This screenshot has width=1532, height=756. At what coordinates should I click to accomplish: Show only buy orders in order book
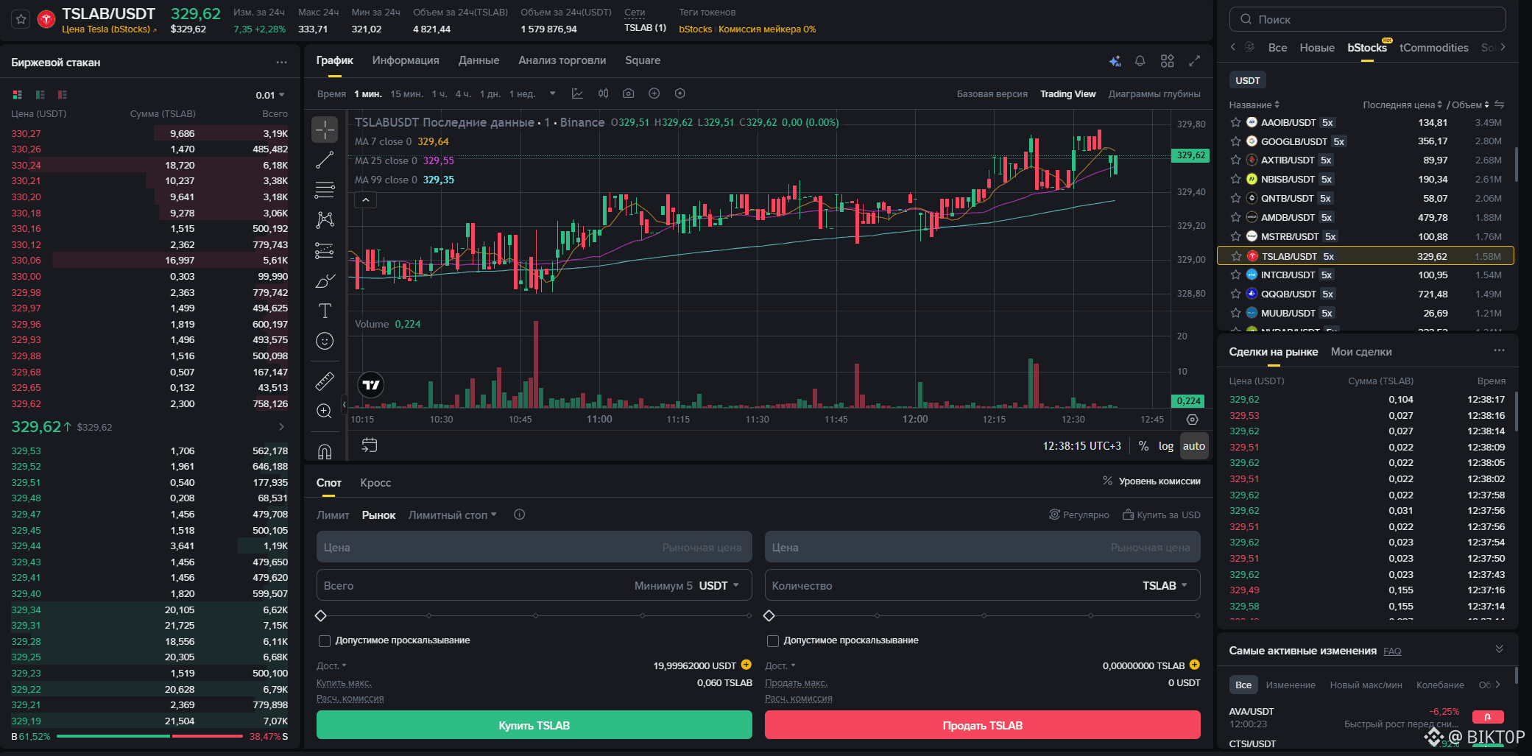[40, 95]
